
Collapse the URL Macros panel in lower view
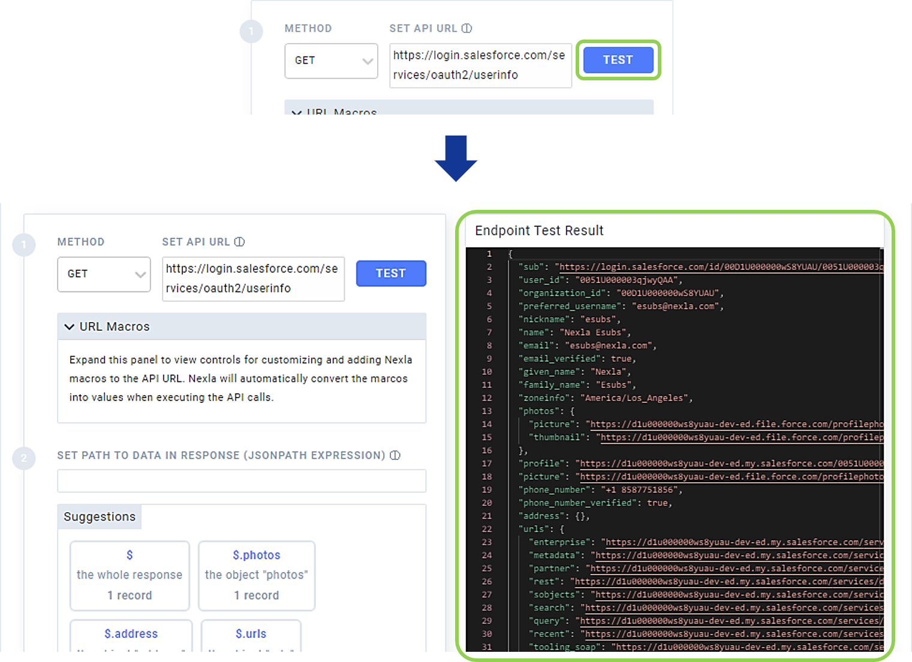click(242, 326)
